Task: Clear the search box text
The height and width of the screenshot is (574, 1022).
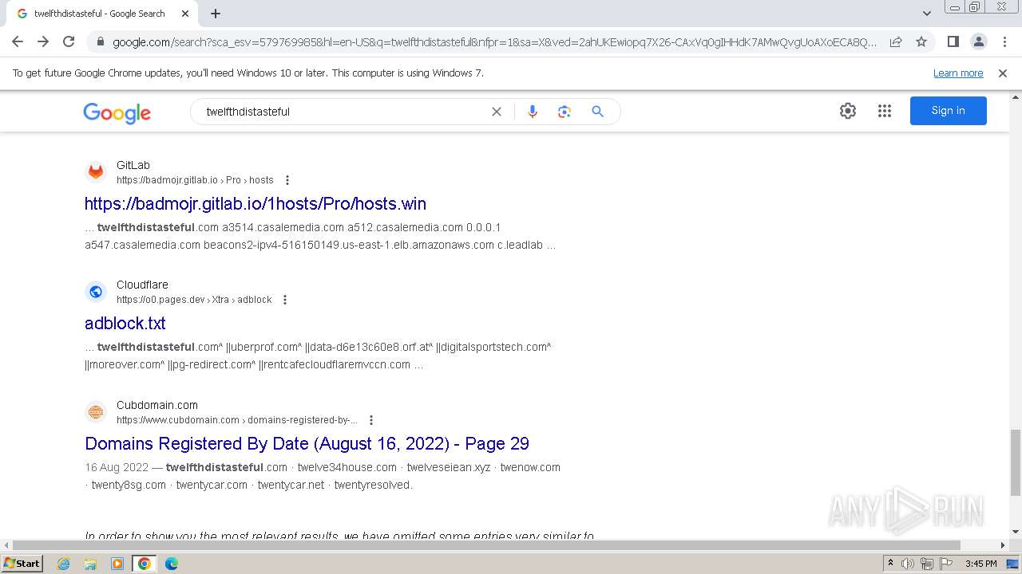Action: (x=497, y=112)
